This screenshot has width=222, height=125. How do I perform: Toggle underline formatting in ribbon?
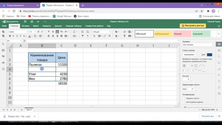tap(17, 36)
